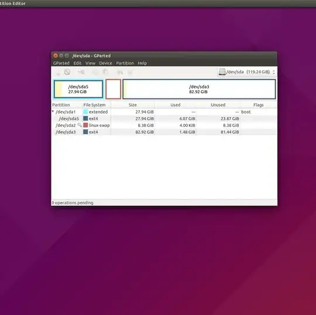Viewport: 316px width, 315px height.
Task: Click the Undo last operation toolbar icon
Action: coord(120,72)
